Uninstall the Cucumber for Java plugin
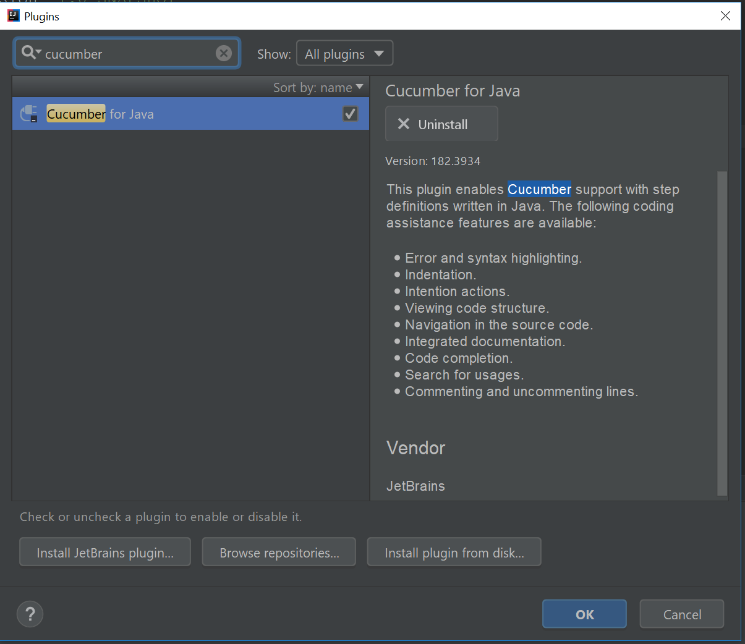This screenshot has height=644, width=745. (441, 124)
